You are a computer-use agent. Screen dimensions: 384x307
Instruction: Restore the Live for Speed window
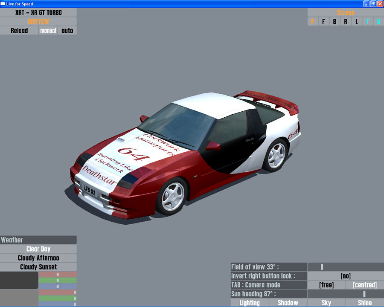click(x=373, y=4)
